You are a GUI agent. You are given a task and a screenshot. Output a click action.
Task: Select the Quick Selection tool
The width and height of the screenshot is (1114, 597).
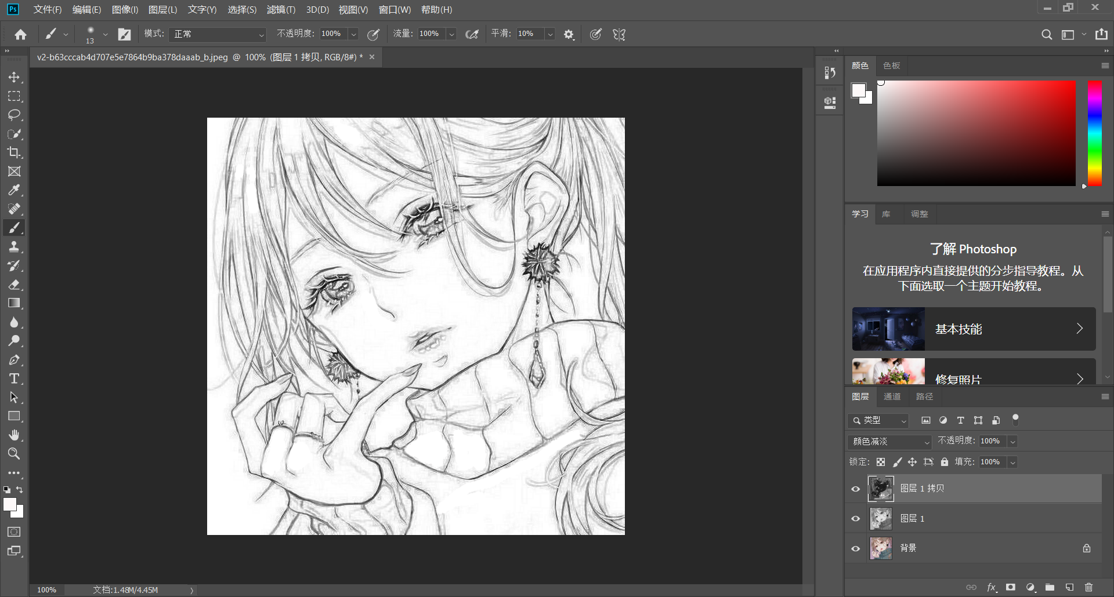click(x=14, y=134)
